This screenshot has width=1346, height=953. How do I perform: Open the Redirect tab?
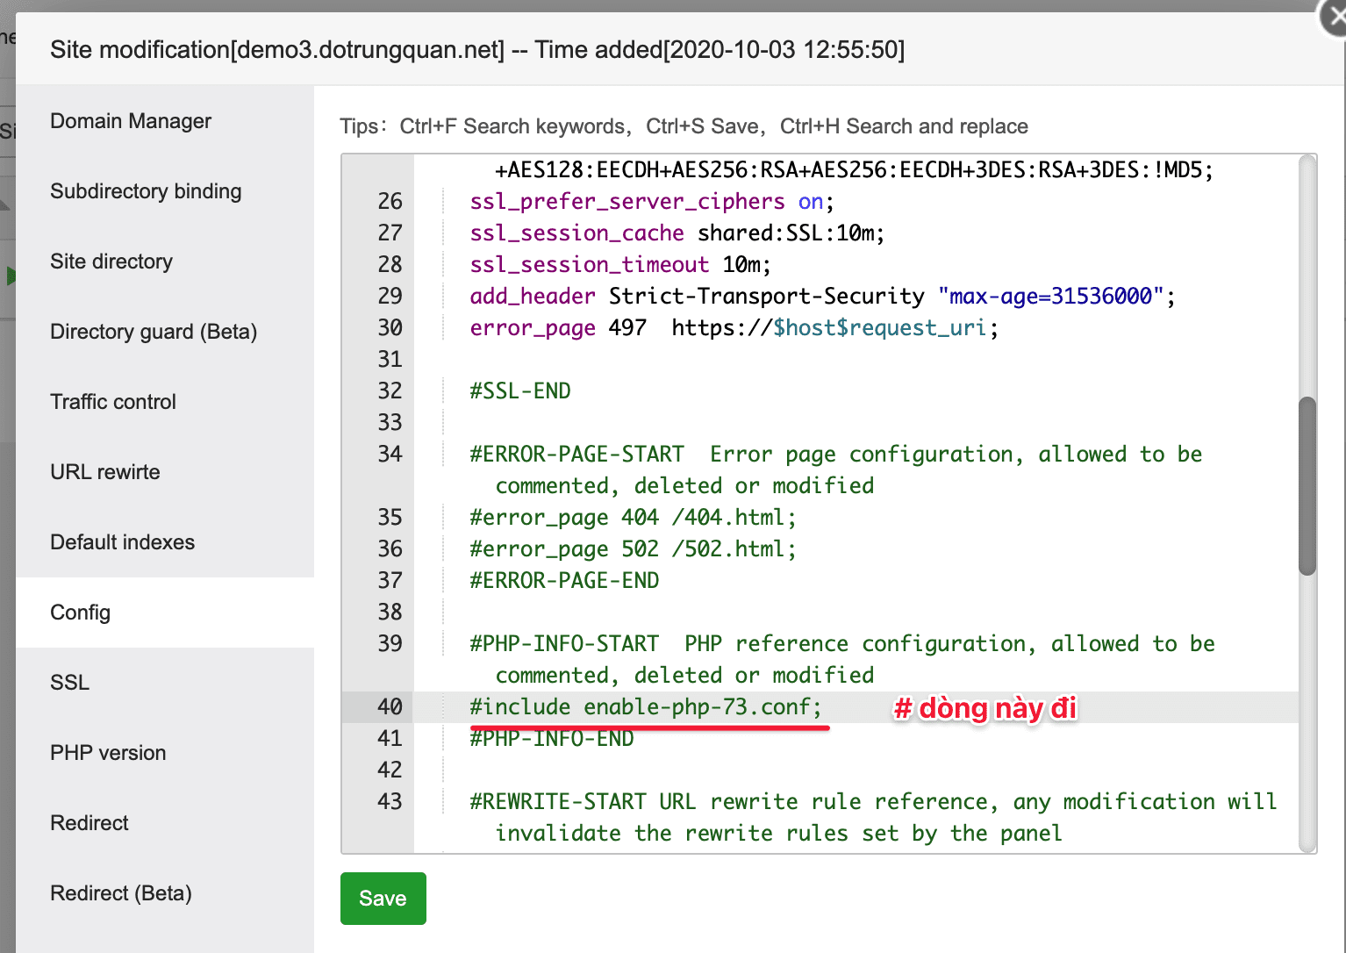89,823
